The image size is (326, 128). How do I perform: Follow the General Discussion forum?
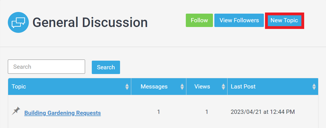[200, 20]
